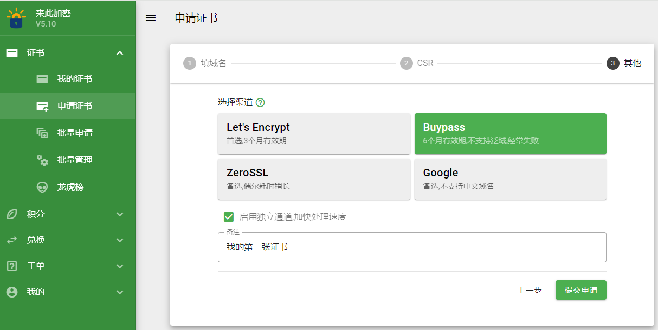Click the points leaf icon
The image size is (658, 330).
click(x=11, y=214)
